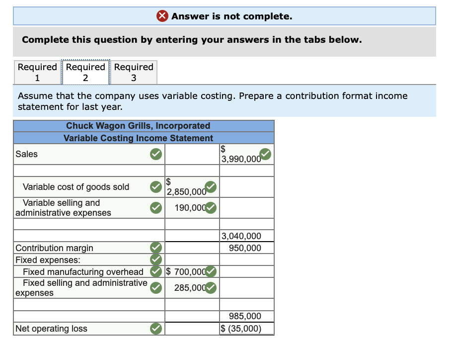Select the 700,000 fixed overhead cell
Viewport: 455px width, 349px height.
click(x=192, y=271)
